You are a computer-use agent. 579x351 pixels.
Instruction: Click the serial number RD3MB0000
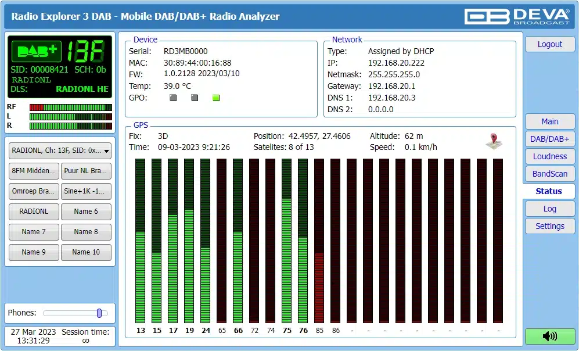click(x=186, y=51)
